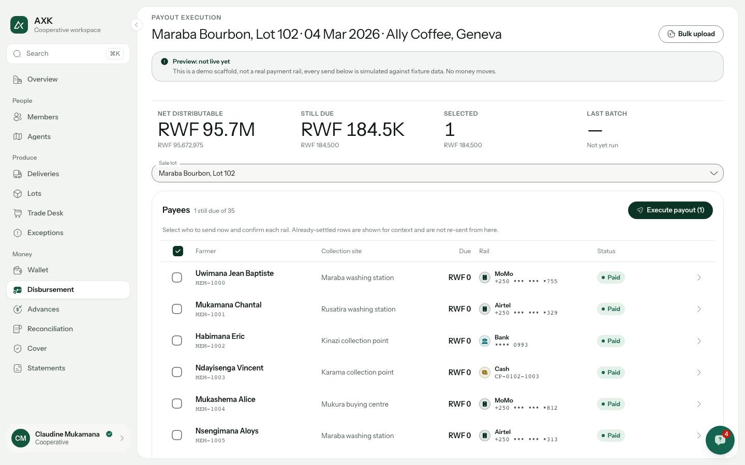Open the Trade Desk page
This screenshot has width=745, height=465.
click(x=68, y=213)
